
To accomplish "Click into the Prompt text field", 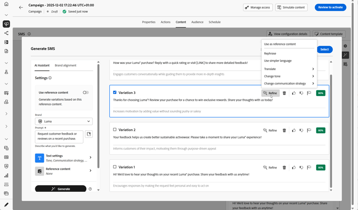I will point(59,136).
